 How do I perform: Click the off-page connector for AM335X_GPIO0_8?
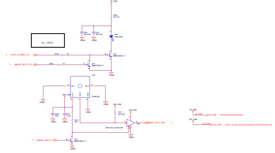[x=55, y=140]
